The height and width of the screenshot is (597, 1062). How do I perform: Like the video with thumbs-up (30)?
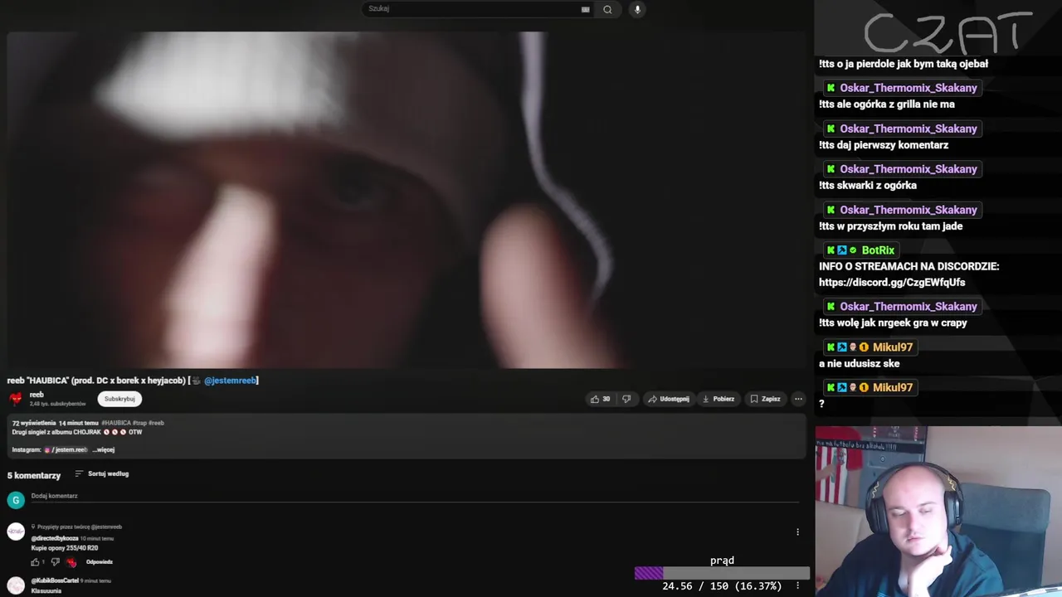(x=600, y=399)
